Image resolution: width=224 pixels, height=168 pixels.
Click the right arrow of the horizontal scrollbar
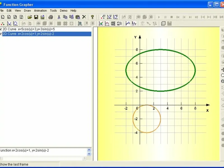click(85, 158)
